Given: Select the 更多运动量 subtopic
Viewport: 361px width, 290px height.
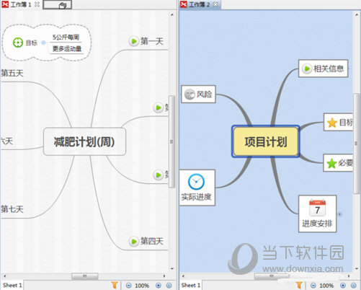Looking at the screenshot, I should click(x=67, y=49).
